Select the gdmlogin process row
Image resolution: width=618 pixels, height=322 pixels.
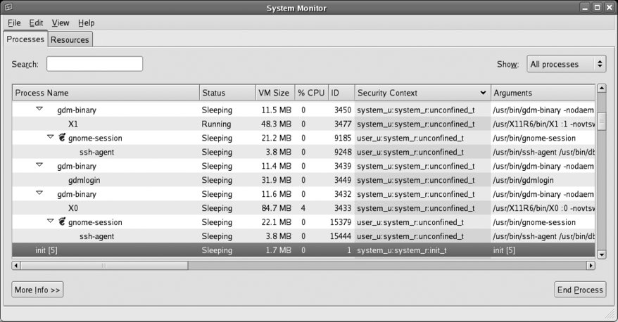pos(303,180)
